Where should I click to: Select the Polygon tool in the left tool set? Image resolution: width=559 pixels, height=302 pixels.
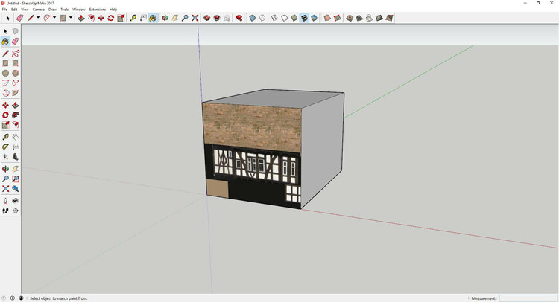[x=16, y=73]
